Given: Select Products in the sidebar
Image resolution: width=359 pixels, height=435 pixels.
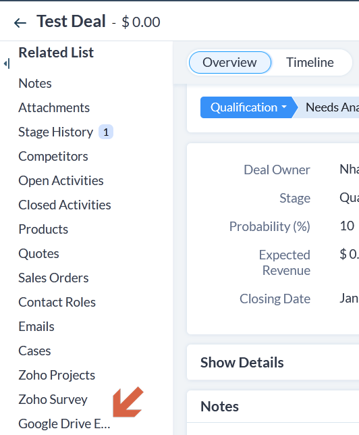Looking at the screenshot, I should click(x=43, y=229).
